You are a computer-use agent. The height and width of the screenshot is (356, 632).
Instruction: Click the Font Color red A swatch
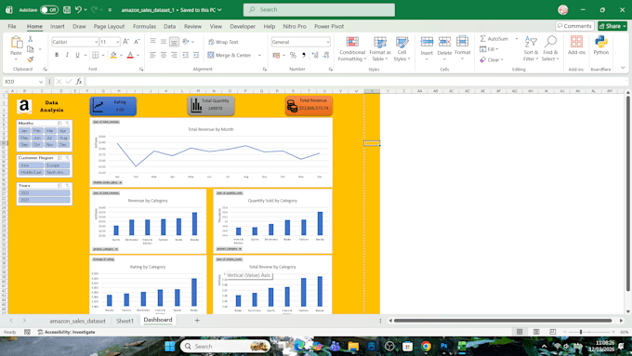[x=130, y=55]
